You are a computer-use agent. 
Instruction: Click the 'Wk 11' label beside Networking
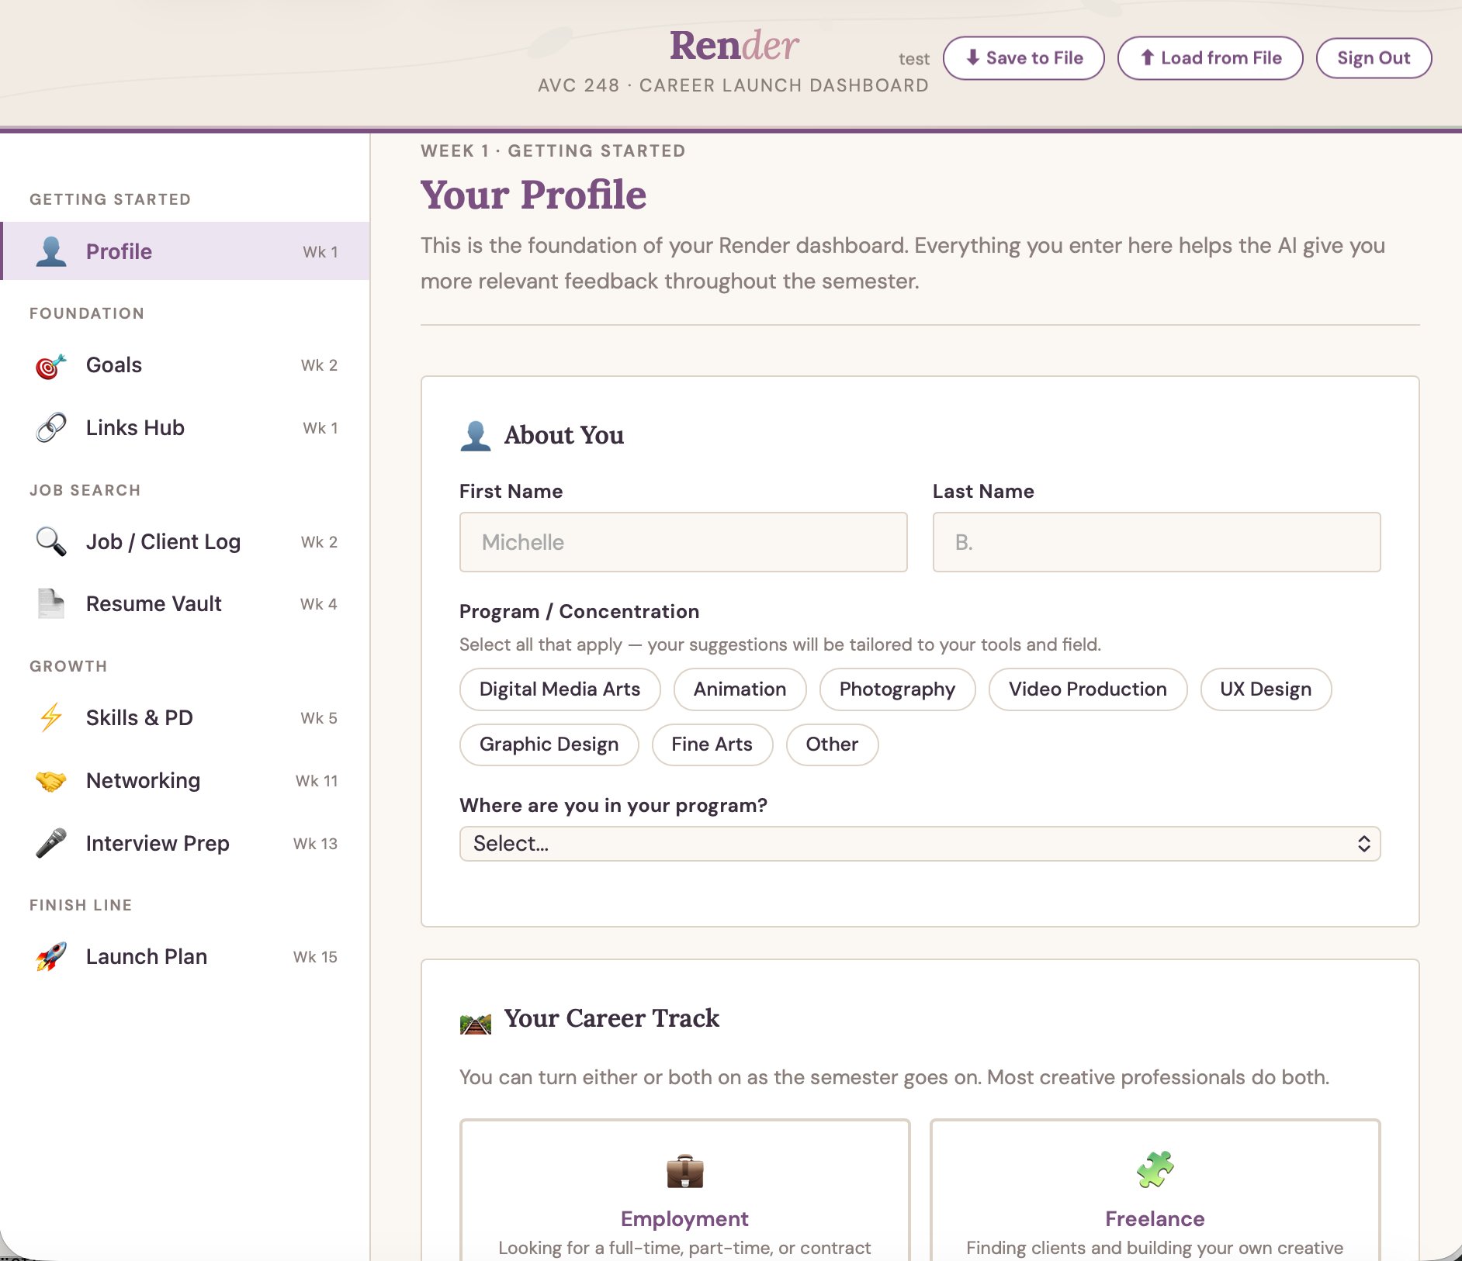click(317, 781)
